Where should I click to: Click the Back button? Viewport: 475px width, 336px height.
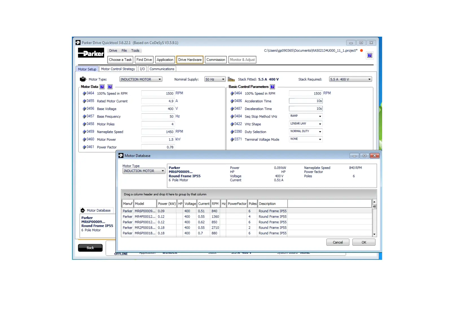90,248
